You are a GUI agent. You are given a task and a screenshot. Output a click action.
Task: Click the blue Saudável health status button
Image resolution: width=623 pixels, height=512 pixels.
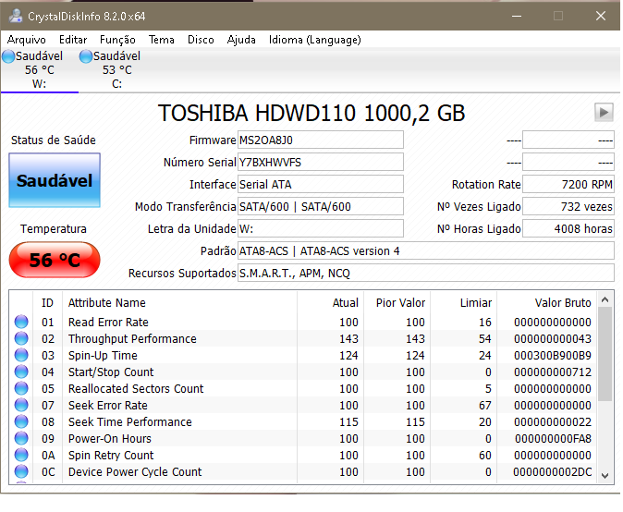55,180
